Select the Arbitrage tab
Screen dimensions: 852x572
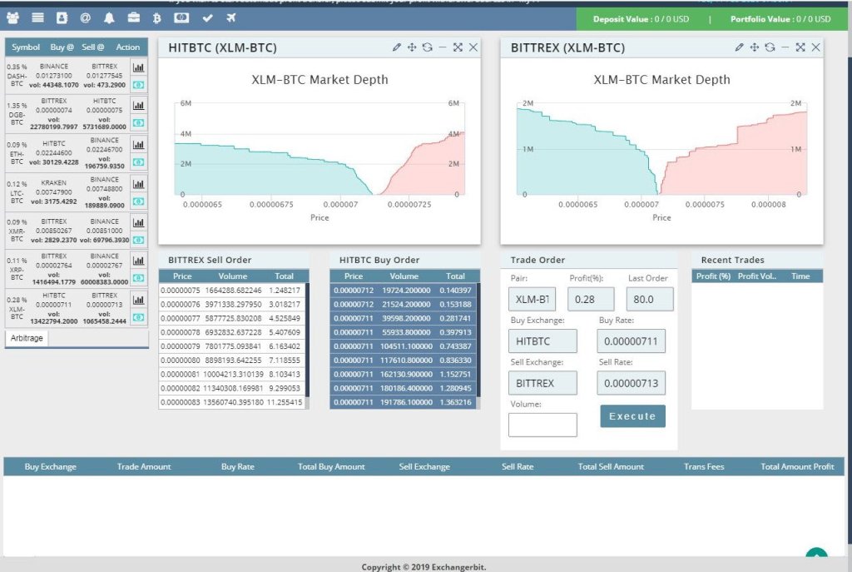[27, 338]
